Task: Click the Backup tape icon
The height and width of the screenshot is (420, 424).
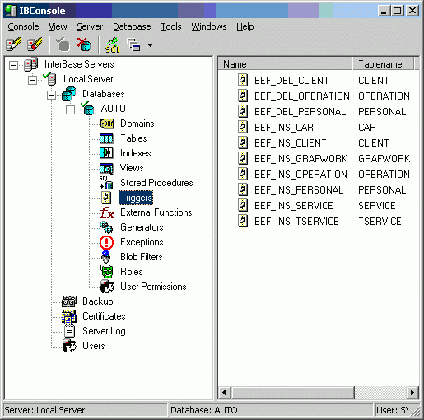Action: [x=69, y=301]
